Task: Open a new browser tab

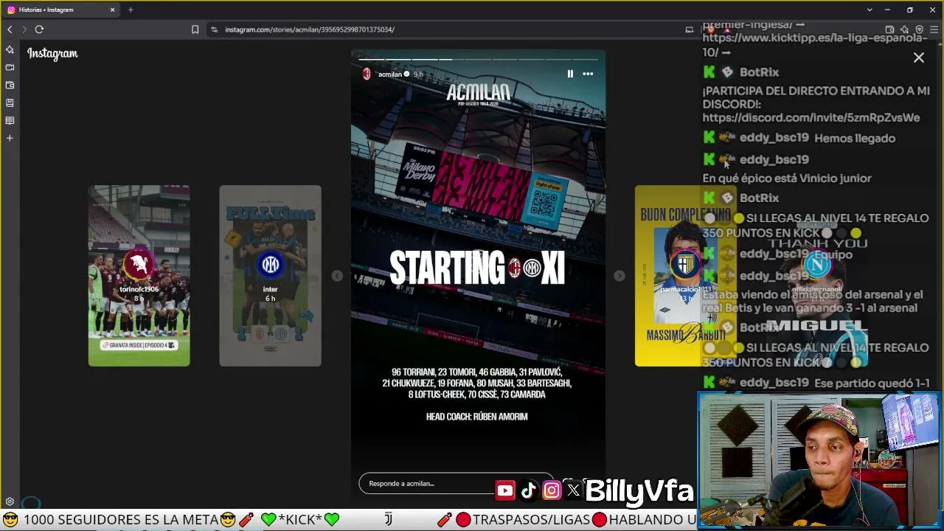Action: [131, 10]
